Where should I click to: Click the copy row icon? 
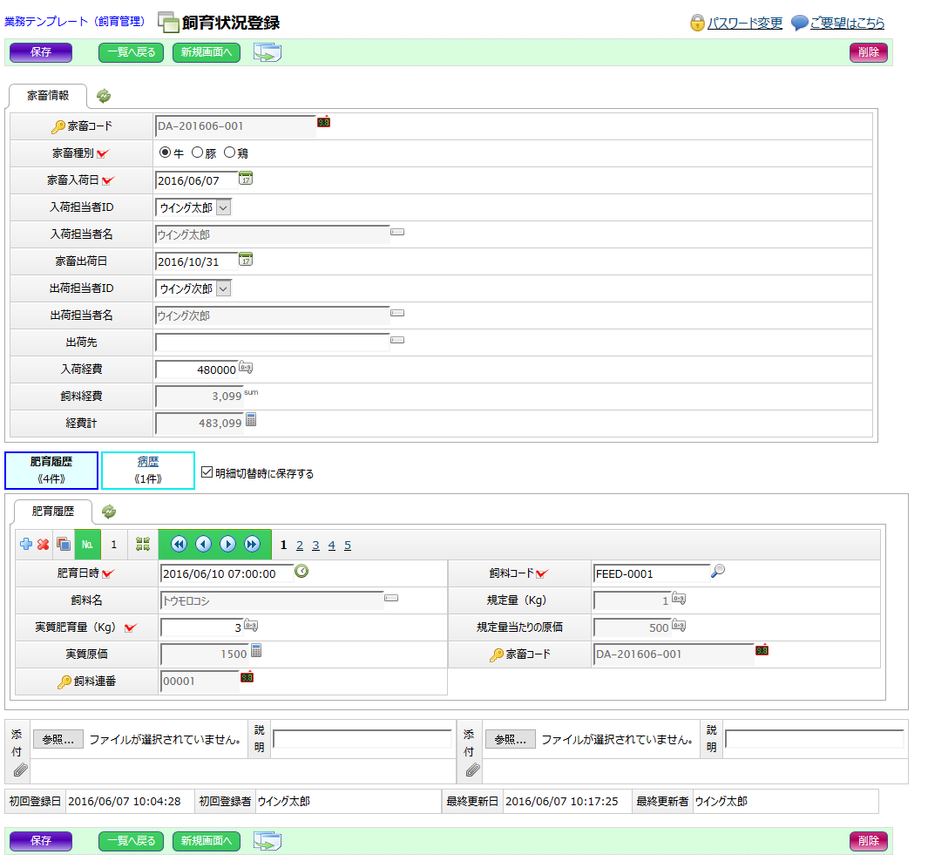point(63,545)
